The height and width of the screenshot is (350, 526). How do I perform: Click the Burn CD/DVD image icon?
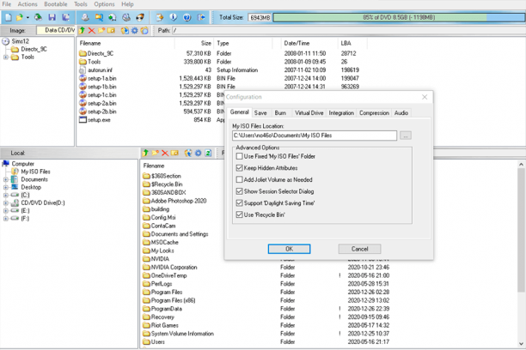(x=140, y=17)
